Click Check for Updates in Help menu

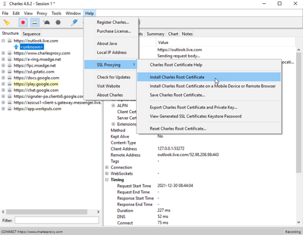[x=113, y=77]
